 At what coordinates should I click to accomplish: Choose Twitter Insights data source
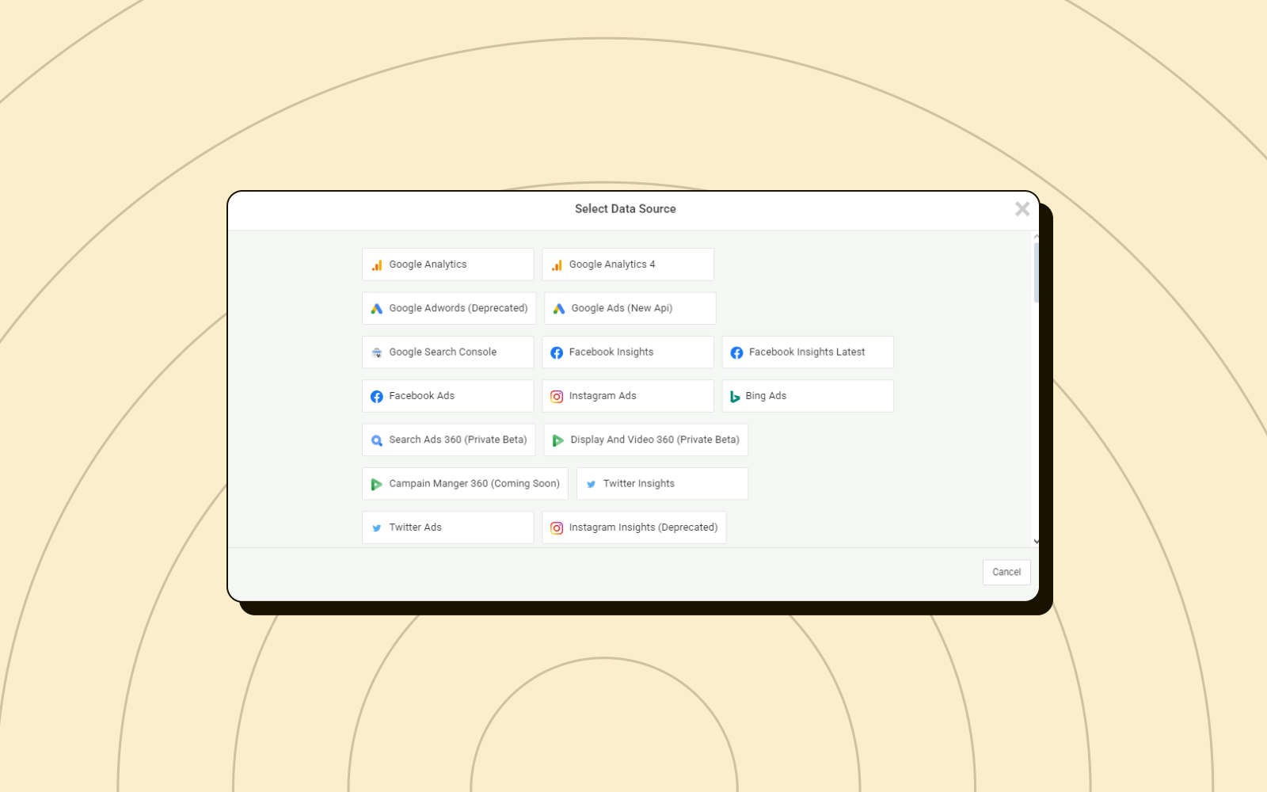[663, 483]
